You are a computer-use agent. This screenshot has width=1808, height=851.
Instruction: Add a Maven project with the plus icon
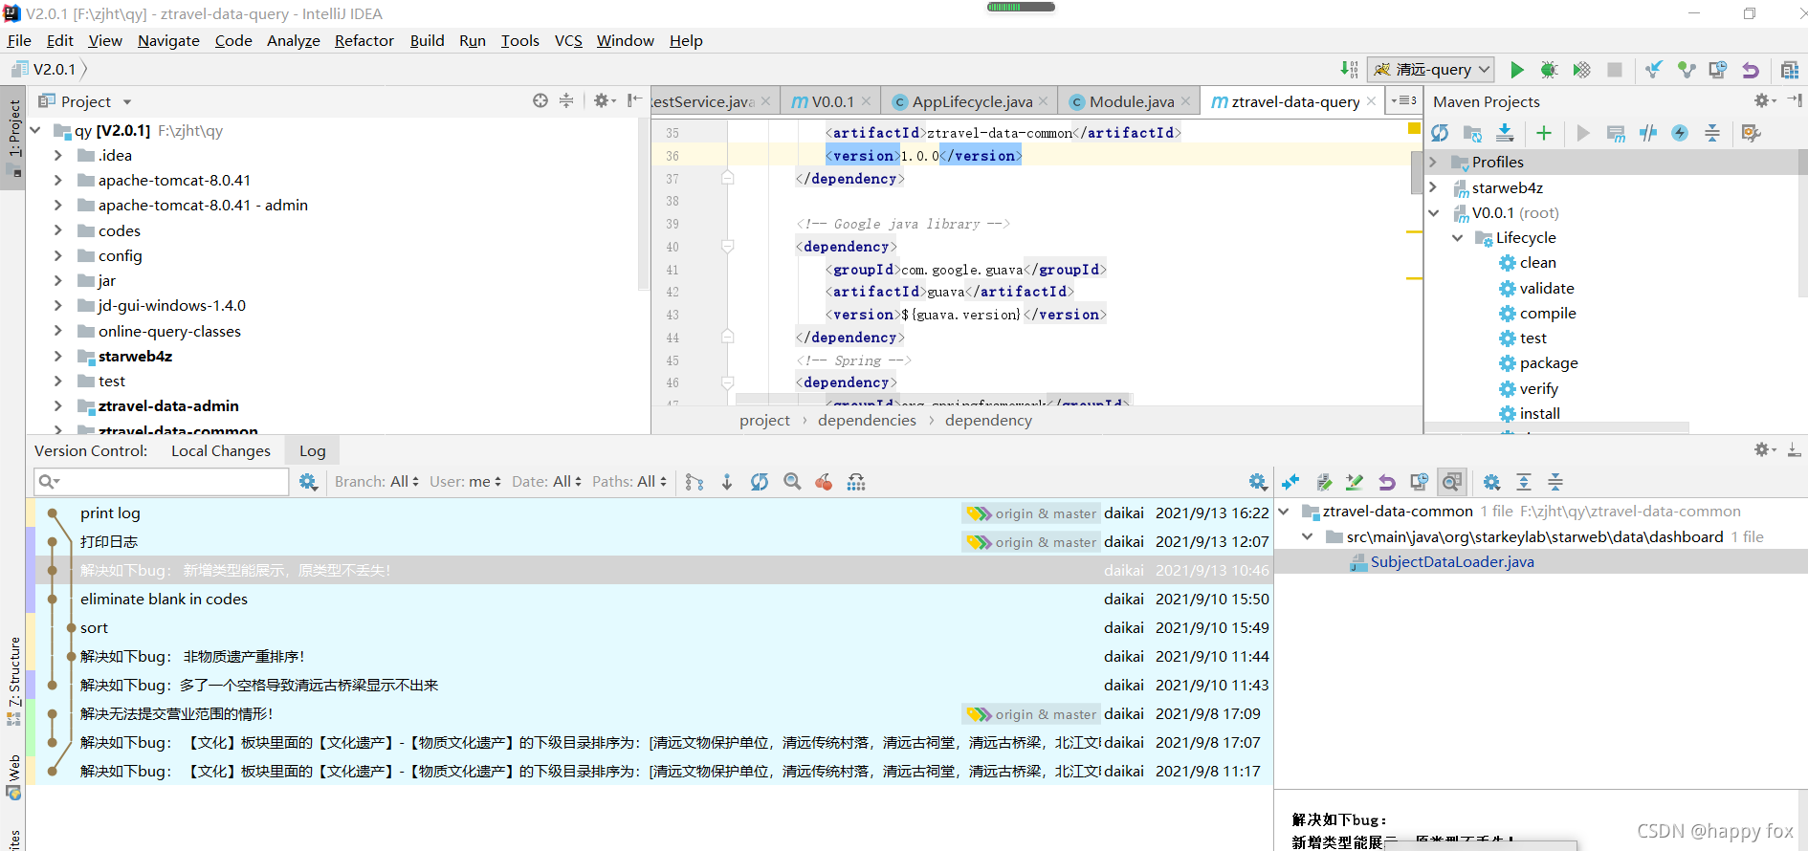pos(1544,133)
